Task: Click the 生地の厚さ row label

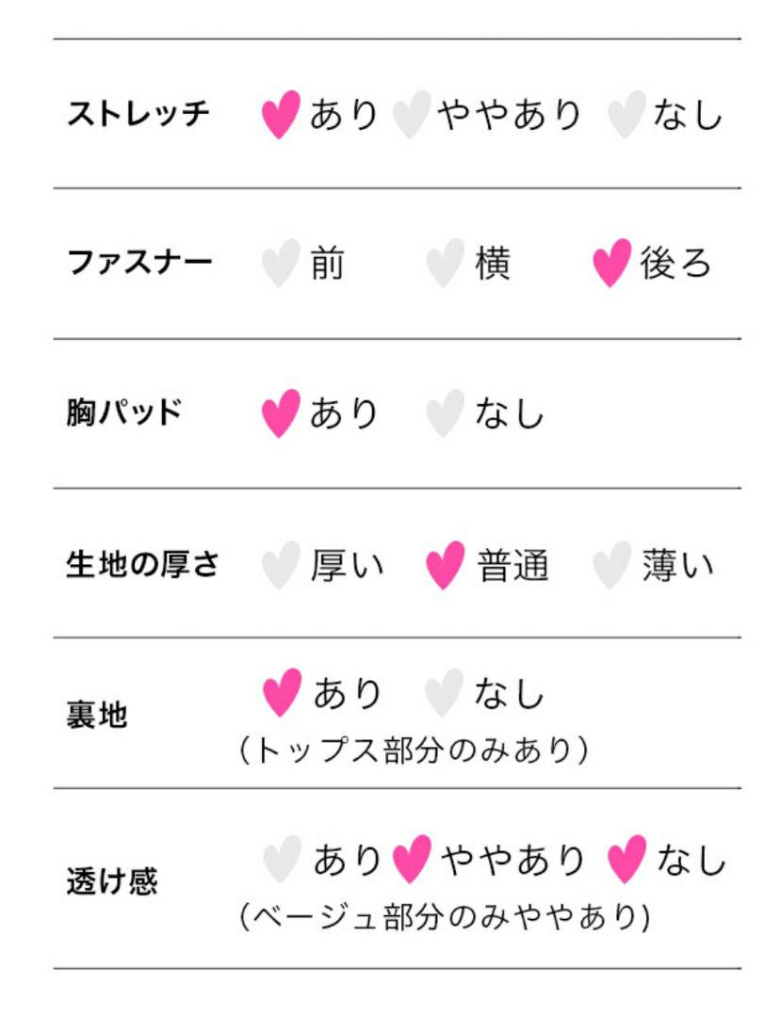Action: point(142,564)
